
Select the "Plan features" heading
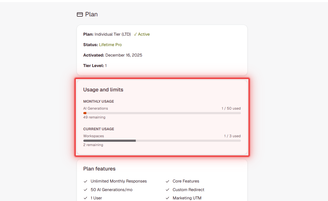tap(99, 169)
